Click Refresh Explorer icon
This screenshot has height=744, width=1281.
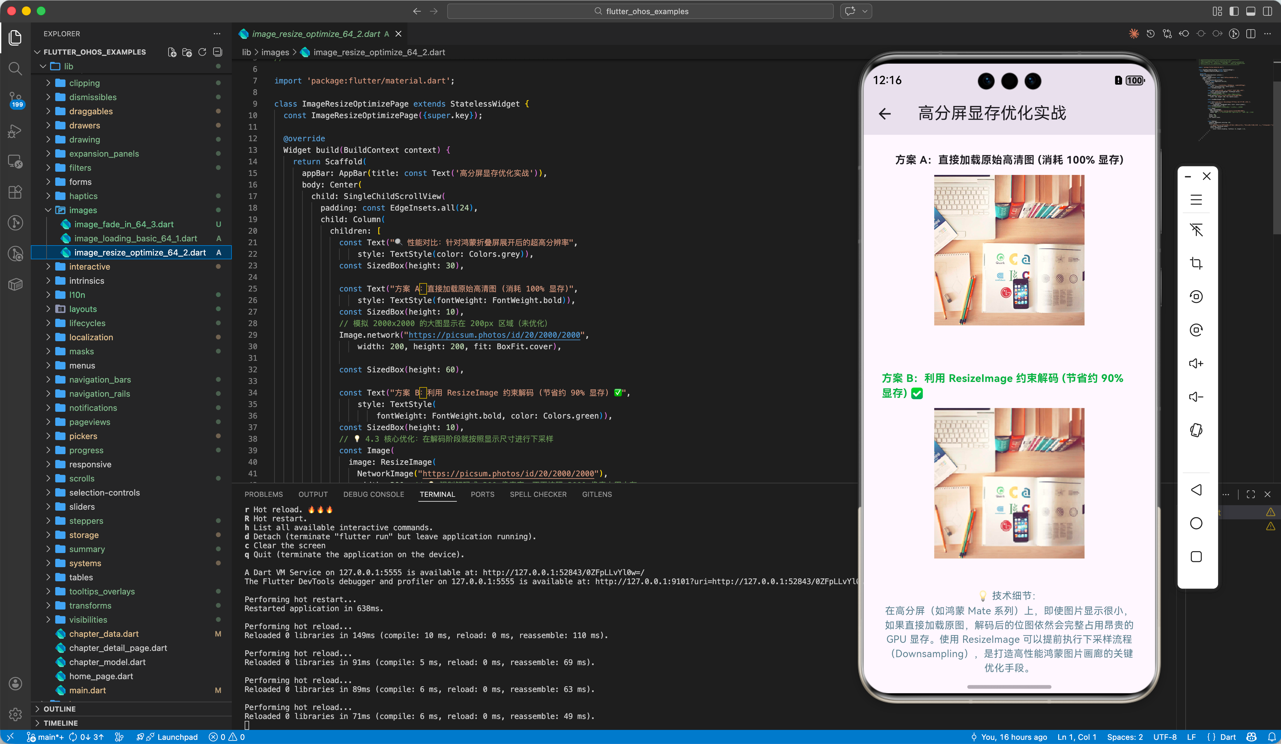[202, 52]
